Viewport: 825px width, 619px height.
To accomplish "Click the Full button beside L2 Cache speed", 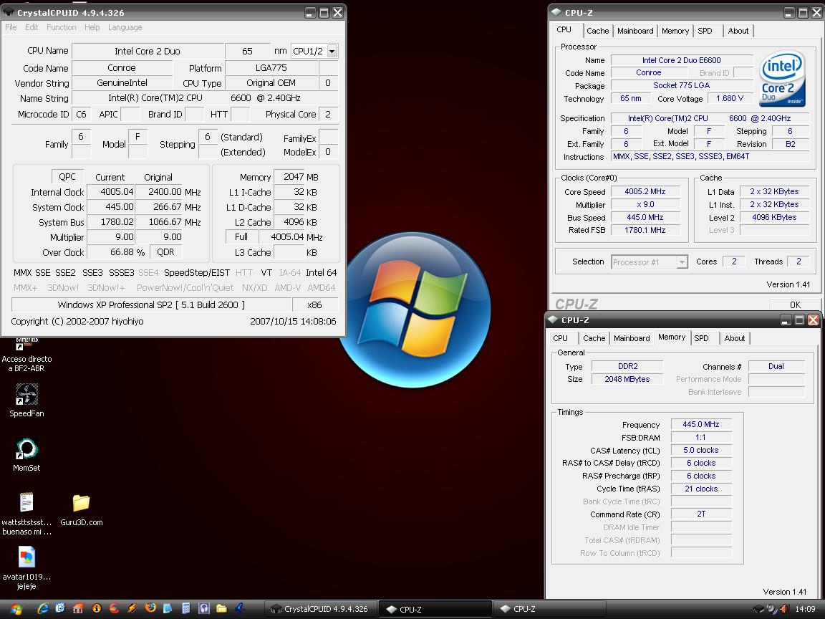I will pos(241,237).
